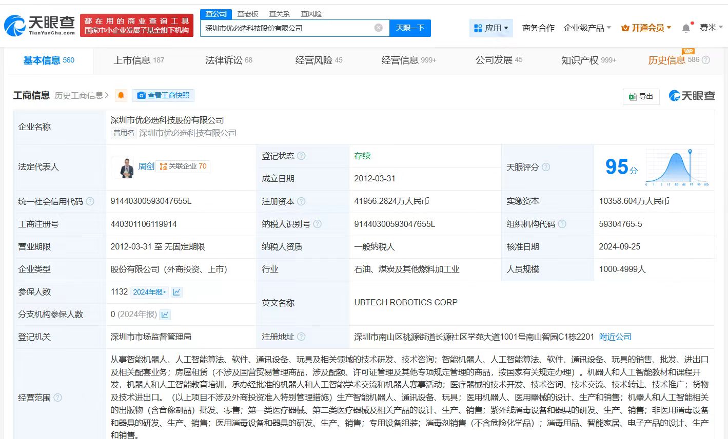Click the founding date 2012-03-31
This screenshot has height=439, width=728.
[375, 179]
